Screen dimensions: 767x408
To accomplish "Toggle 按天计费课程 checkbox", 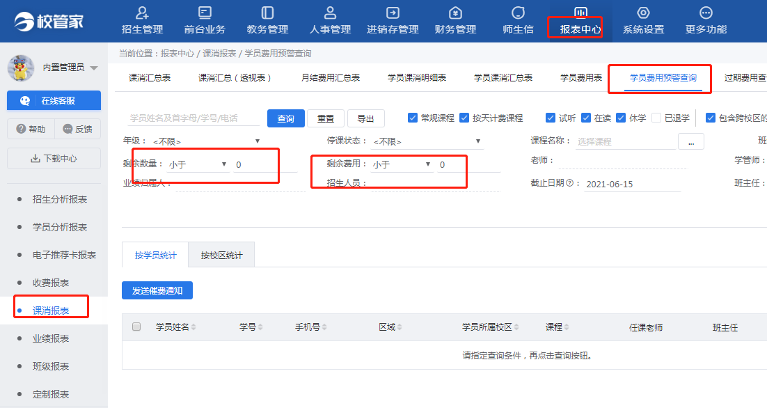I will 464,118.
